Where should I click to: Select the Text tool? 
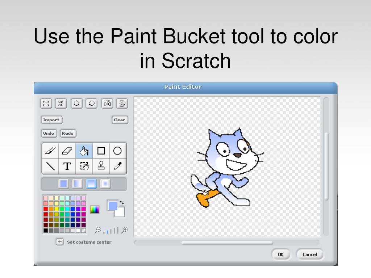pos(67,166)
